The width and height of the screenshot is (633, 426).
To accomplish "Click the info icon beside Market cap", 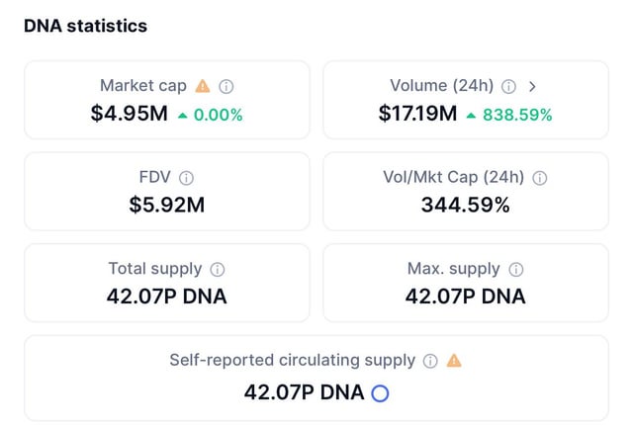I will click(226, 86).
